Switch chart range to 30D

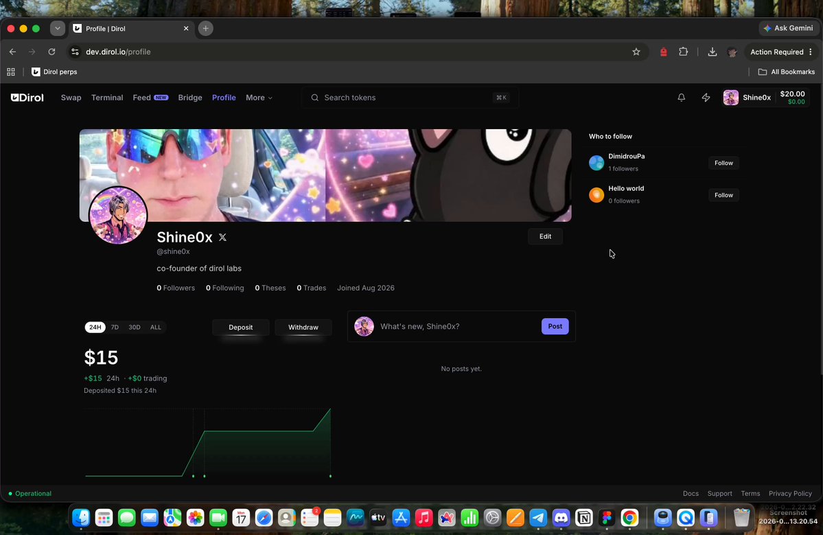135,327
